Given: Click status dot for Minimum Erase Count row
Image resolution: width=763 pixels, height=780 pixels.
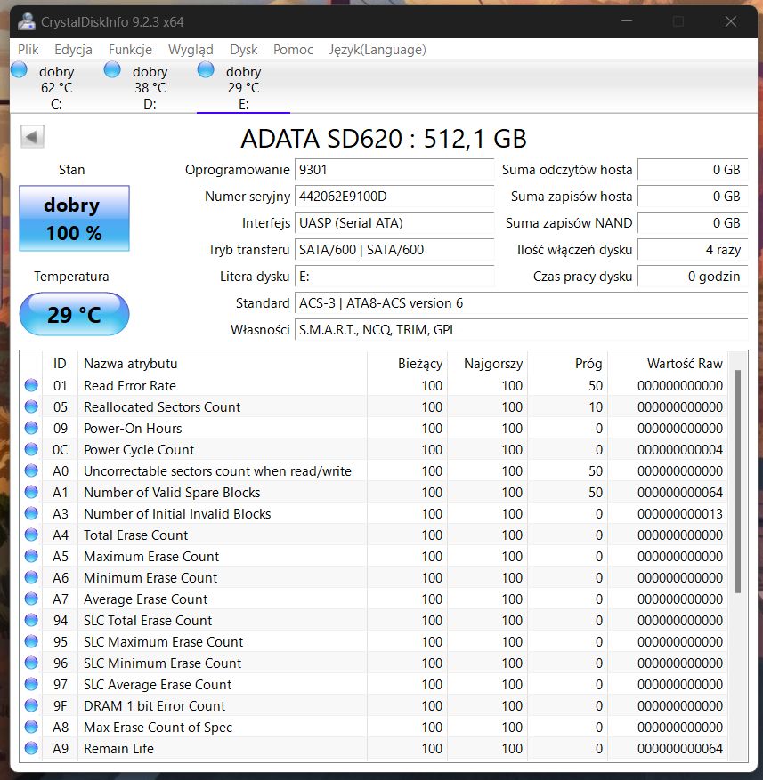Looking at the screenshot, I should 31,577.
